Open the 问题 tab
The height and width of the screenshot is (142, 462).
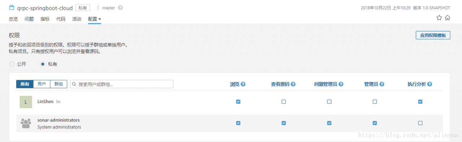[29, 19]
